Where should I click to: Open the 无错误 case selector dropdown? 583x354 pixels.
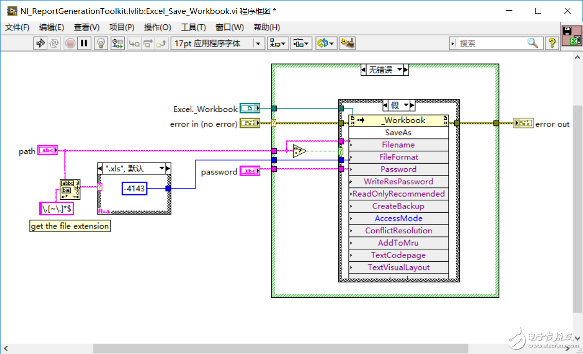(x=399, y=70)
